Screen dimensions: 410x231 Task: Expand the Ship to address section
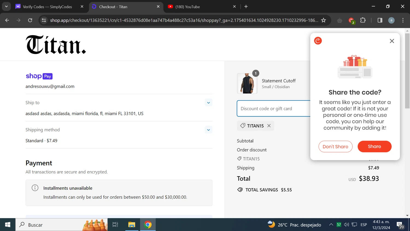[209, 103]
